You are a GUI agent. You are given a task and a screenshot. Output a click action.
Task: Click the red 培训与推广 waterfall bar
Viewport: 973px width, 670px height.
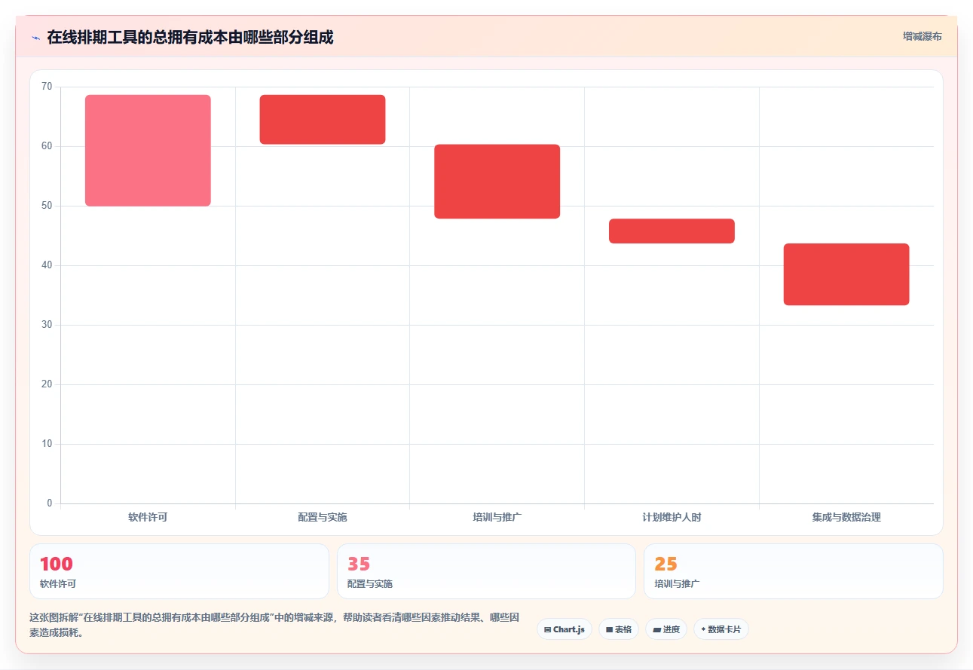pyautogui.click(x=497, y=182)
